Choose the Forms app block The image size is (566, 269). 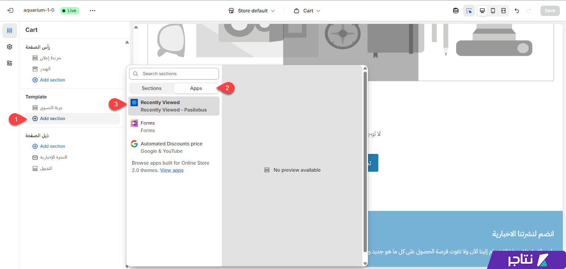174,127
